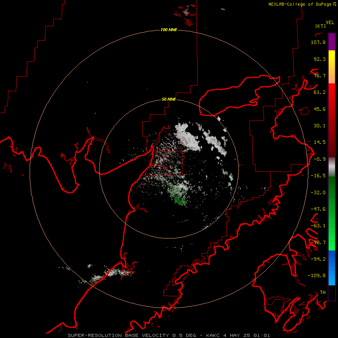Image resolution: width=338 pixels, height=338 pixels.
Task: Click the purple segment of velocity color bar
Action: click(x=332, y=42)
